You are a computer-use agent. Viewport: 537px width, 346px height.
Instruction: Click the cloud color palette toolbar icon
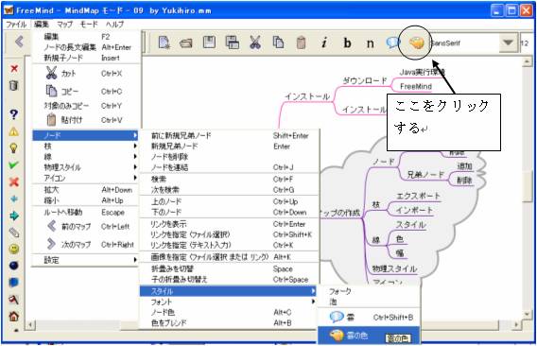[x=416, y=43]
